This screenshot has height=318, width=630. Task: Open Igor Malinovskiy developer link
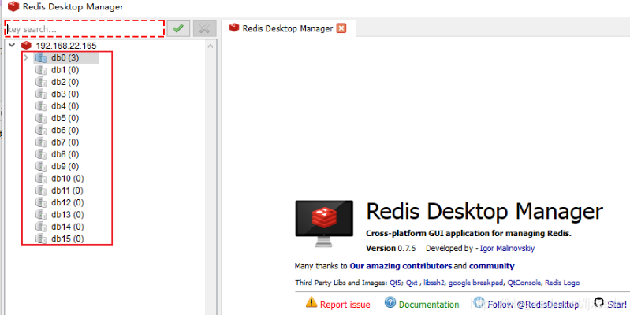507,248
